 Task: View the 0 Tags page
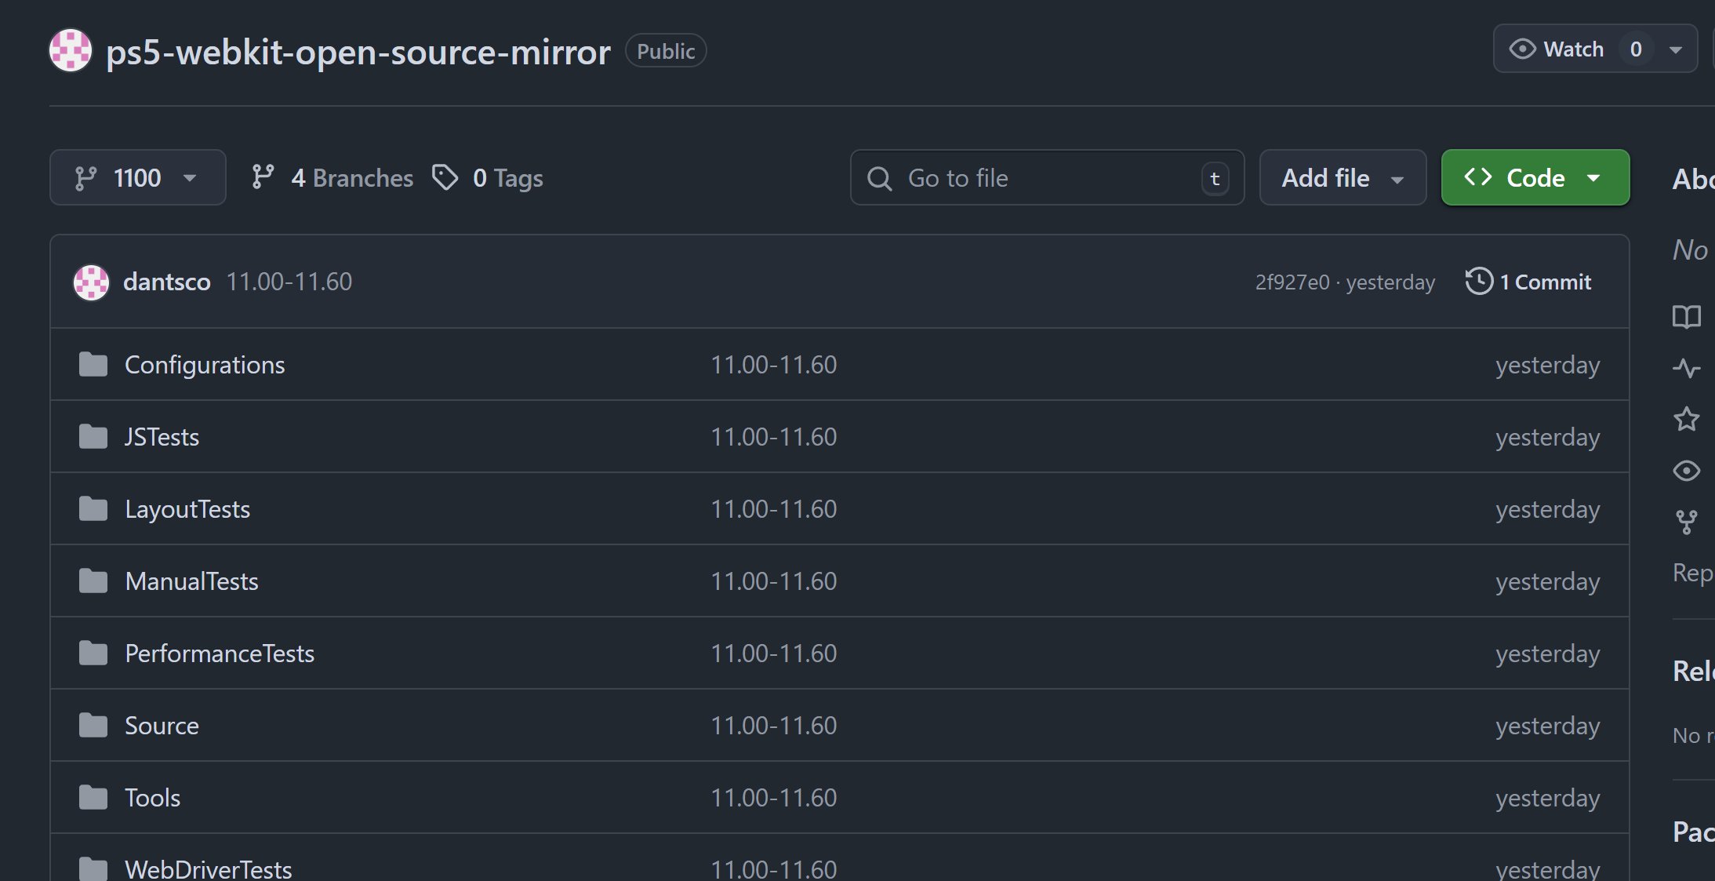[488, 178]
